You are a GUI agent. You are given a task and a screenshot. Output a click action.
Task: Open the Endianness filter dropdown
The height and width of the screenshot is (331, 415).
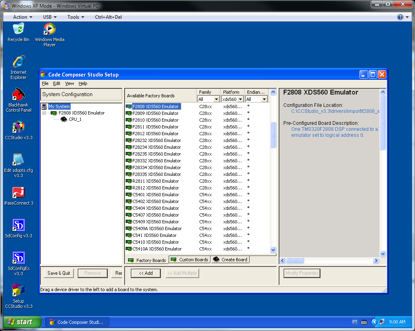pyautogui.click(x=264, y=99)
